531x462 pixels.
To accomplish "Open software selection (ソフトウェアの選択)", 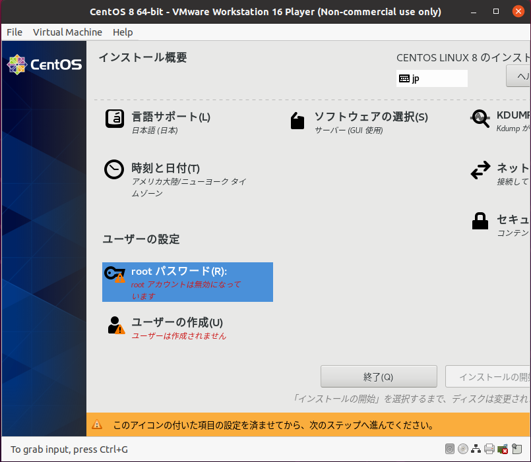I will coord(370,117).
